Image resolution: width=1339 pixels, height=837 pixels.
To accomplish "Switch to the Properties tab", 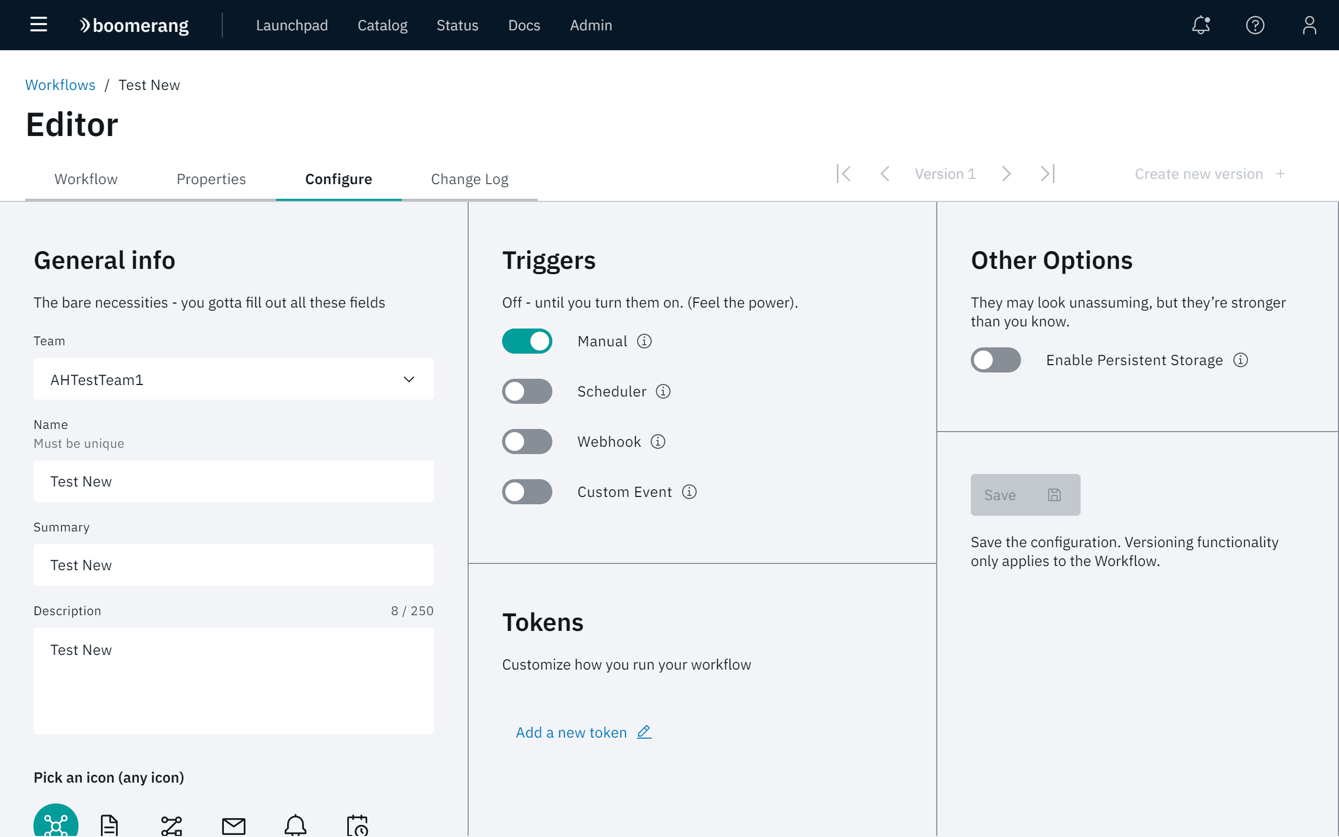I will [211, 179].
